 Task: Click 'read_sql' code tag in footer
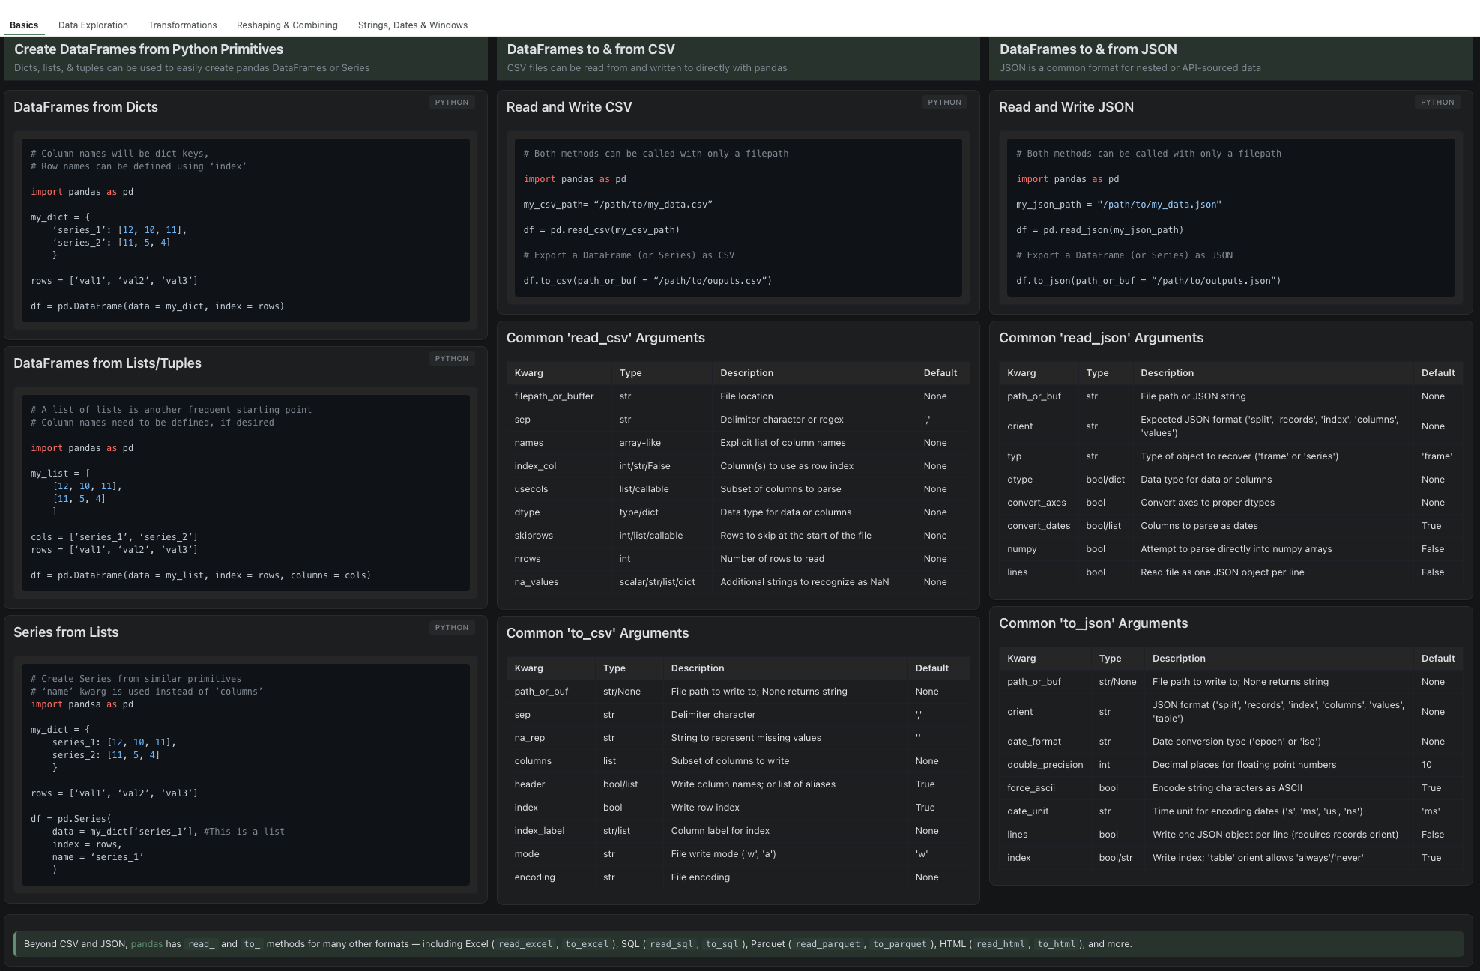671,944
